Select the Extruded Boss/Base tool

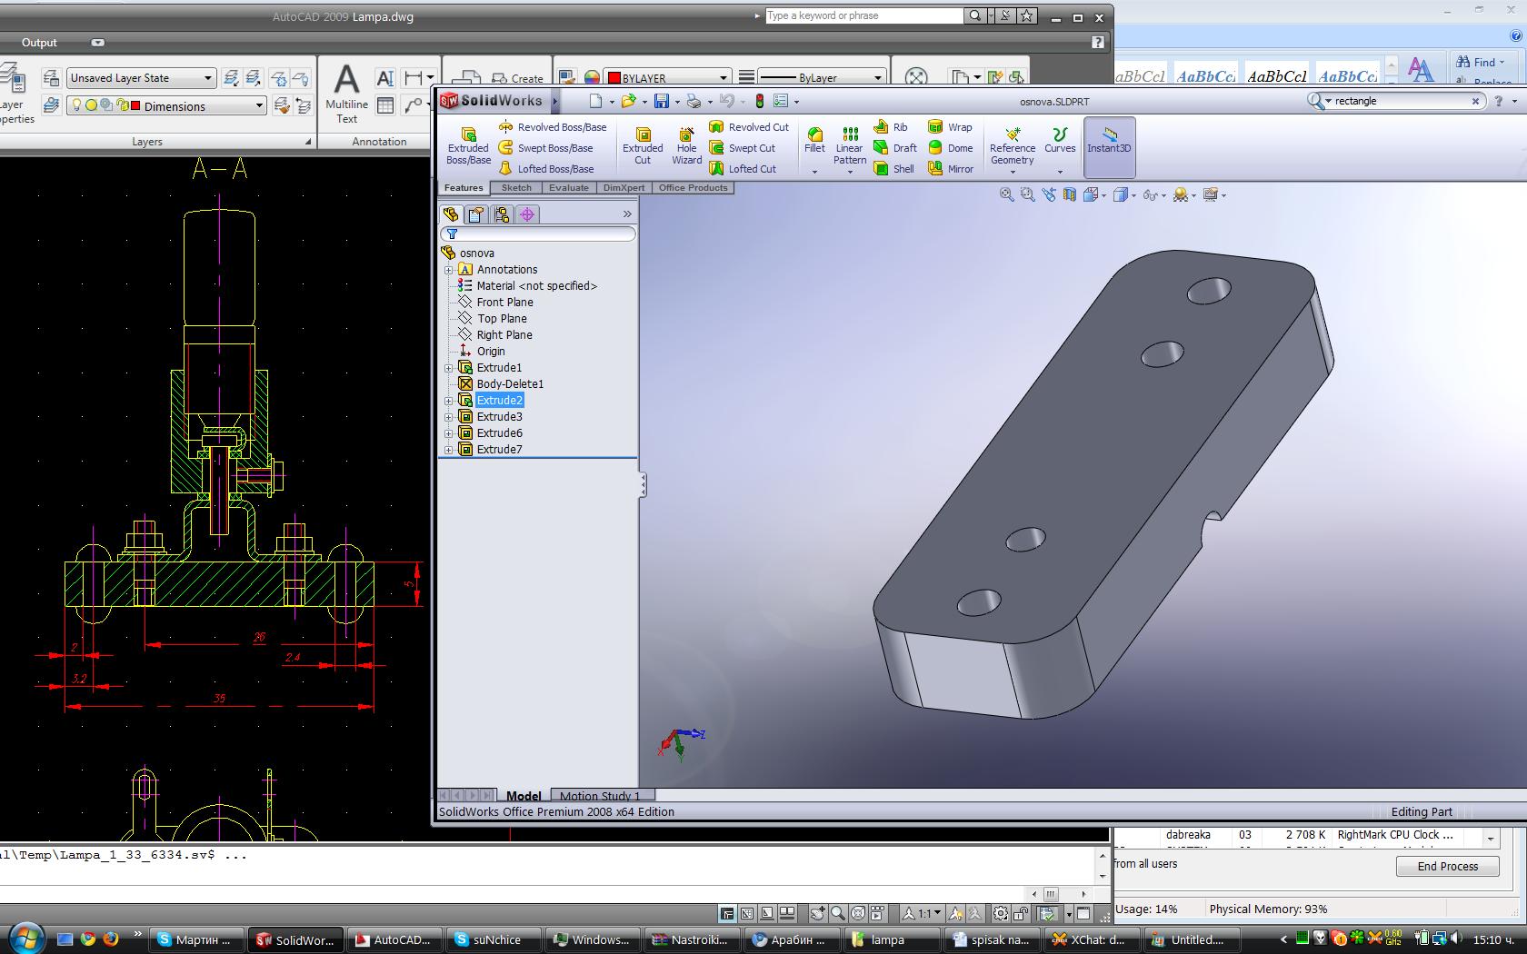[468, 145]
